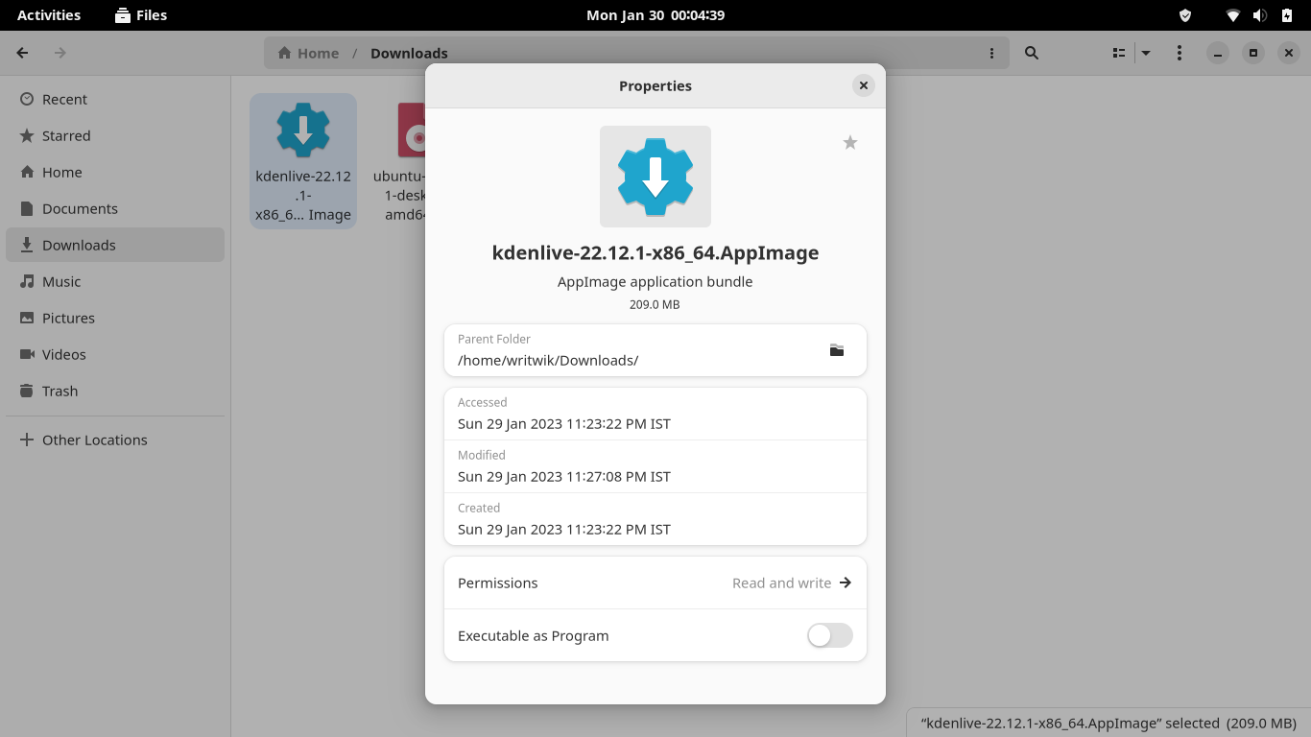Image resolution: width=1311 pixels, height=737 pixels.
Task: Open the Activities overview
Action: [49, 14]
